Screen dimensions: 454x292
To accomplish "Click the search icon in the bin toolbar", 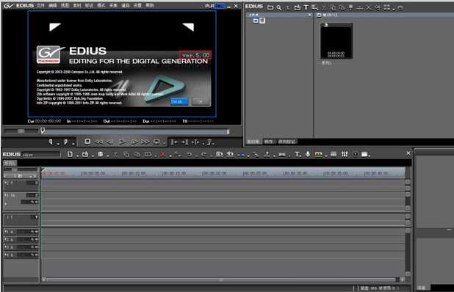I will pyautogui.click(x=279, y=7).
